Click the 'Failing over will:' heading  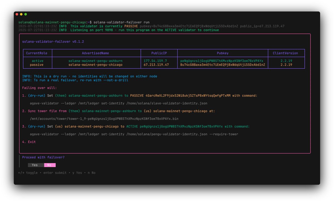coord(40,88)
